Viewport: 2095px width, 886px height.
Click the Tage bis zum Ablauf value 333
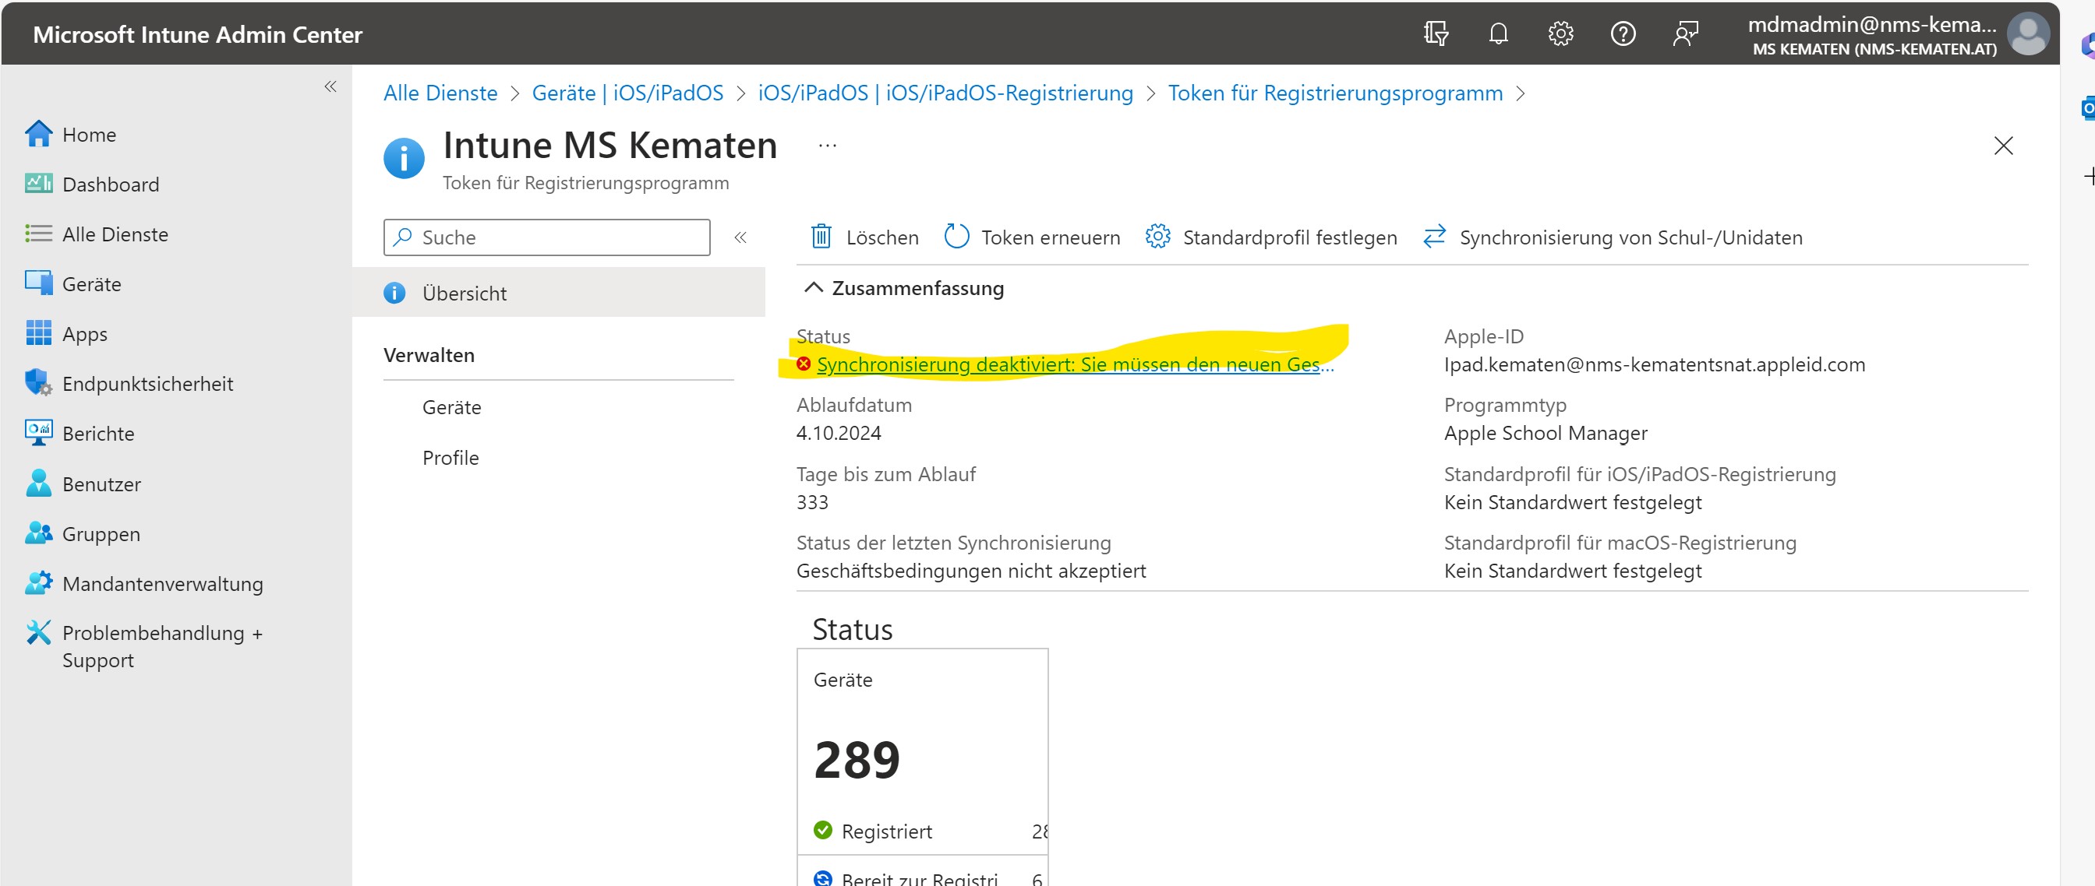(811, 502)
